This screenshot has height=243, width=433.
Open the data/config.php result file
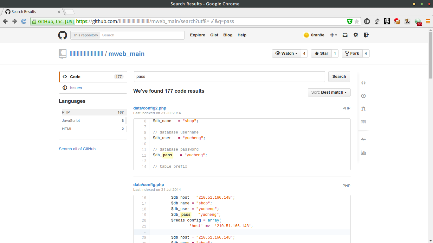click(149, 185)
